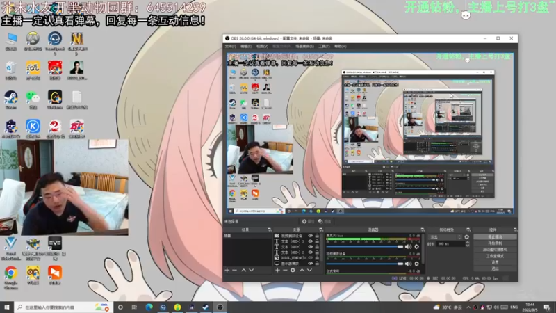The width and height of the screenshot is (556, 313).
Task: Toggle visibility of 文本 (GDI+) 2 source
Action: 310,252
